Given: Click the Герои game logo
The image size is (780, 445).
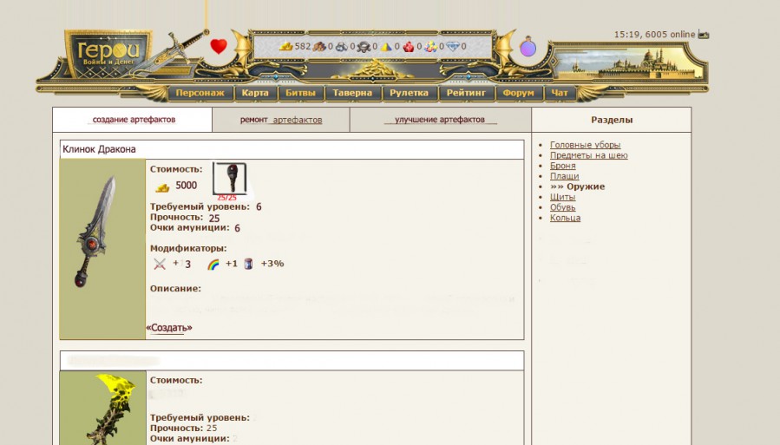Looking at the screenshot, I should (107, 52).
